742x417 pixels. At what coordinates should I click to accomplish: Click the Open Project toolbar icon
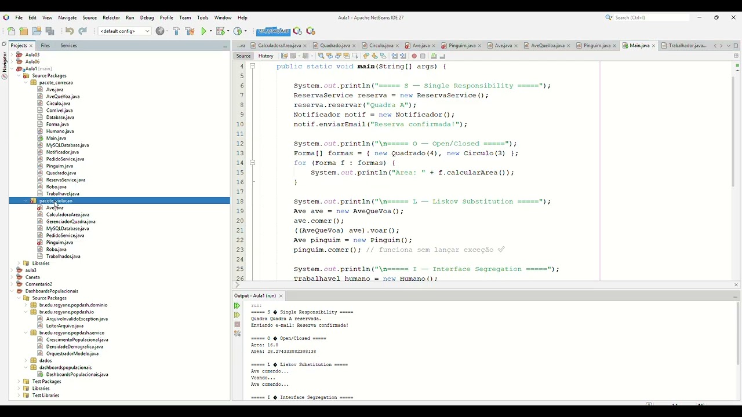[37, 31]
